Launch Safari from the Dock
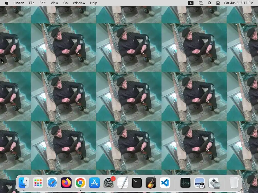258x193 pixels. click(x=52, y=183)
